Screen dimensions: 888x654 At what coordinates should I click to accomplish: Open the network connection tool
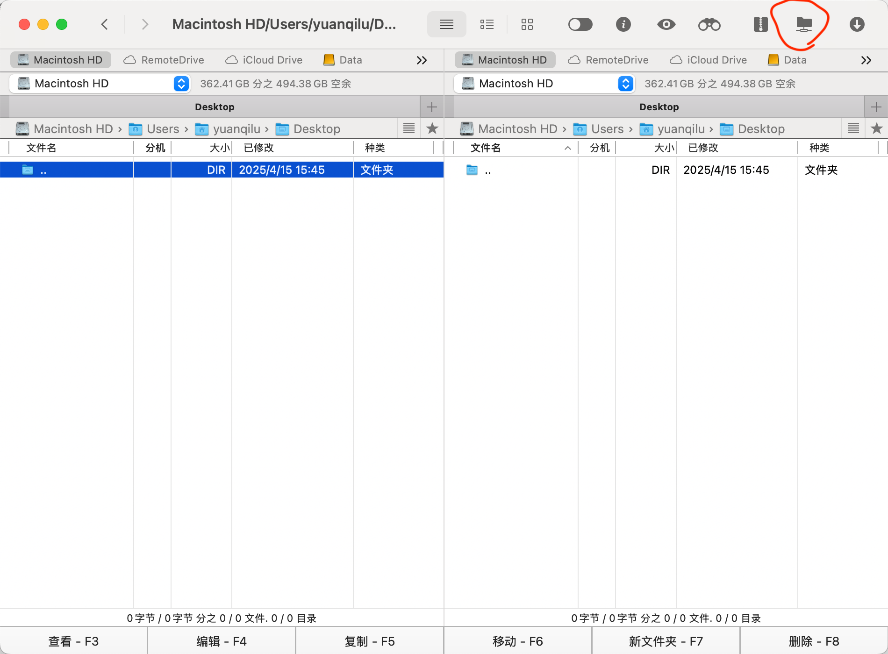(803, 24)
